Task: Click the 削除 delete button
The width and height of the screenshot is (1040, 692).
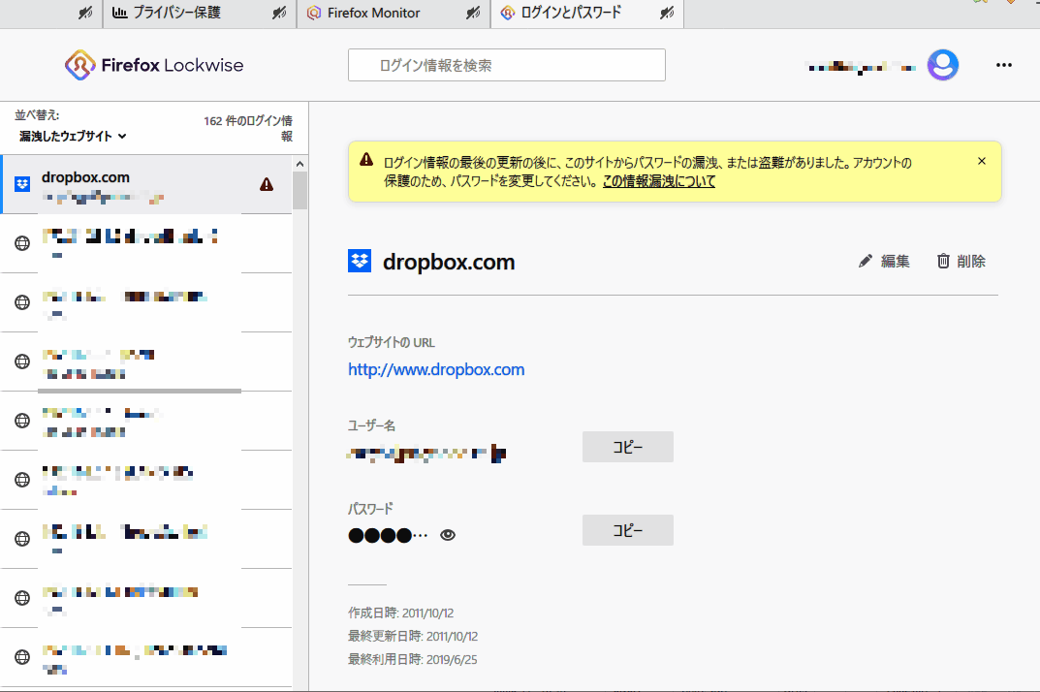Action: click(x=961, y=262)
